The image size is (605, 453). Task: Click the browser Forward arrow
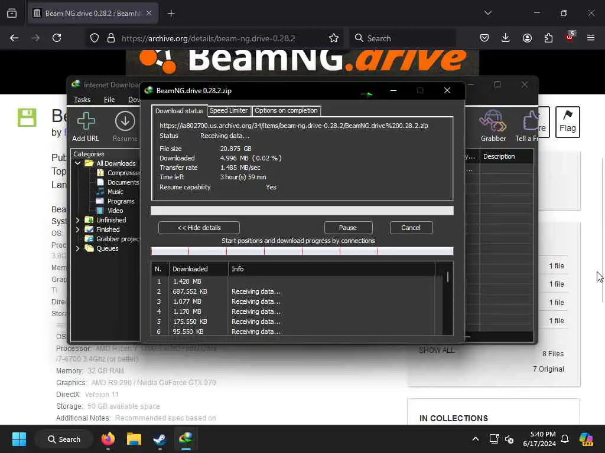[x=35, y=38]
